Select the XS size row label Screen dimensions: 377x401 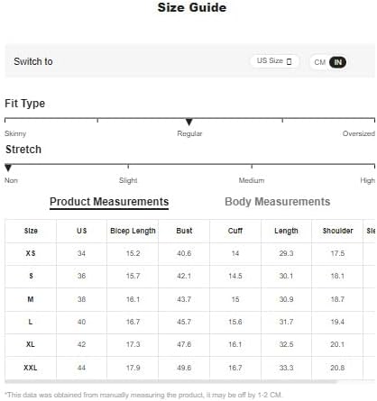tap(31, 253)
